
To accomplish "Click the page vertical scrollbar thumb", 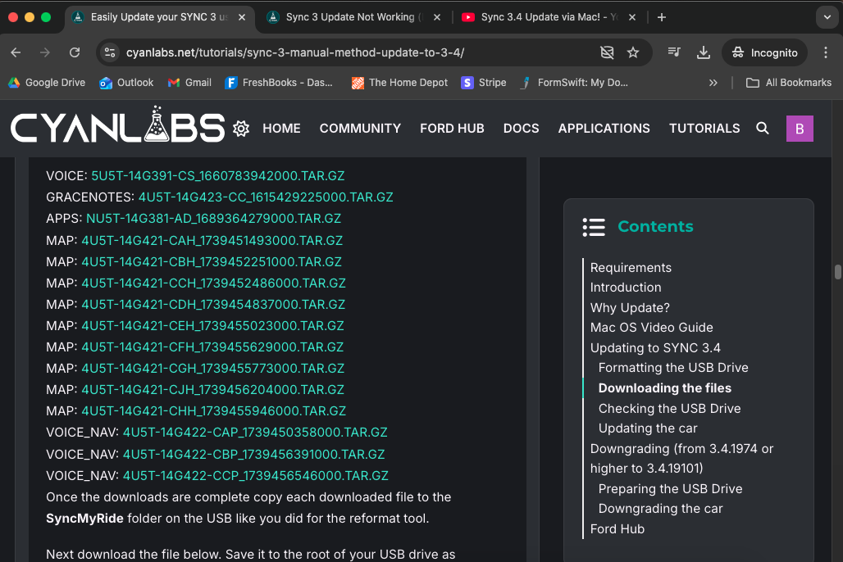I will [837, 272].
